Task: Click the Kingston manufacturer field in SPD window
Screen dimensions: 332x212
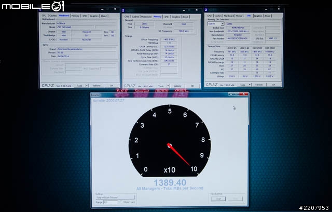Action: click(x=238, y=35)
